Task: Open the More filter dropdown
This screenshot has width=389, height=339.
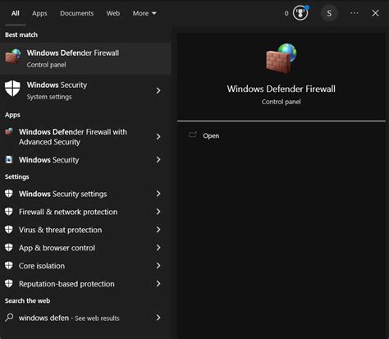Action: click(x=144, y=13)
